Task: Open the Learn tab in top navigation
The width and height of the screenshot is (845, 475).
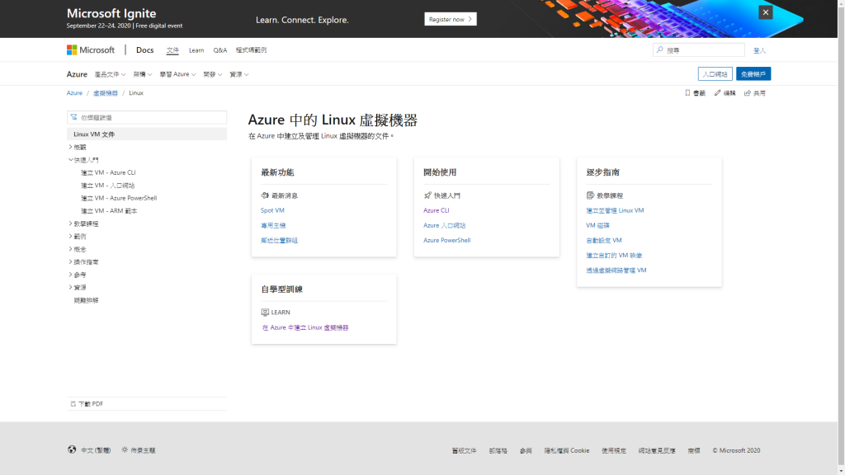Action: tap(196, 50)
